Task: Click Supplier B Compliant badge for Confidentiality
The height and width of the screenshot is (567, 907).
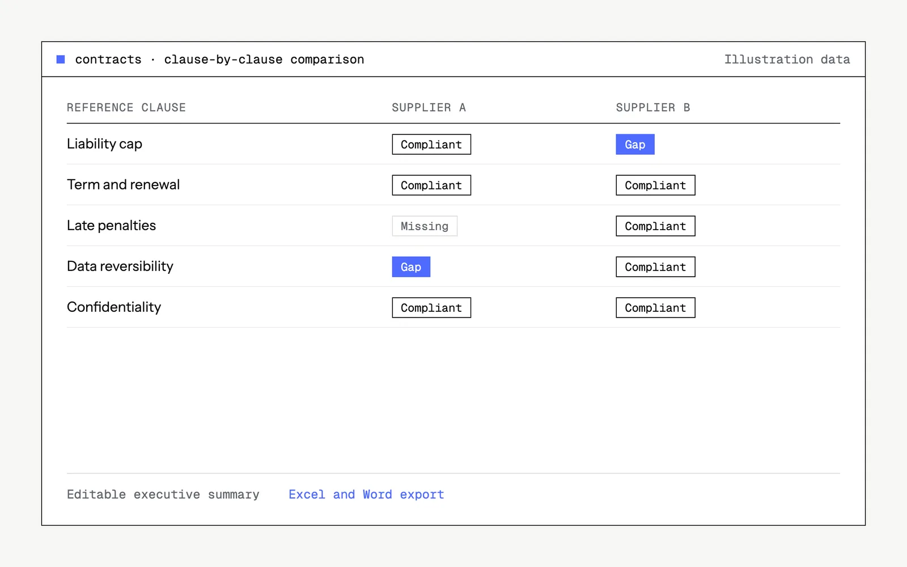Action: [x=655, y=308]
